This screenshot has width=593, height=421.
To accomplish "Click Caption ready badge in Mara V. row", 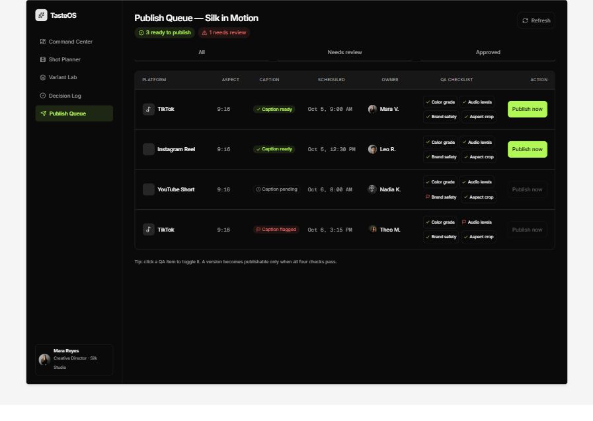I will (274, 109).
